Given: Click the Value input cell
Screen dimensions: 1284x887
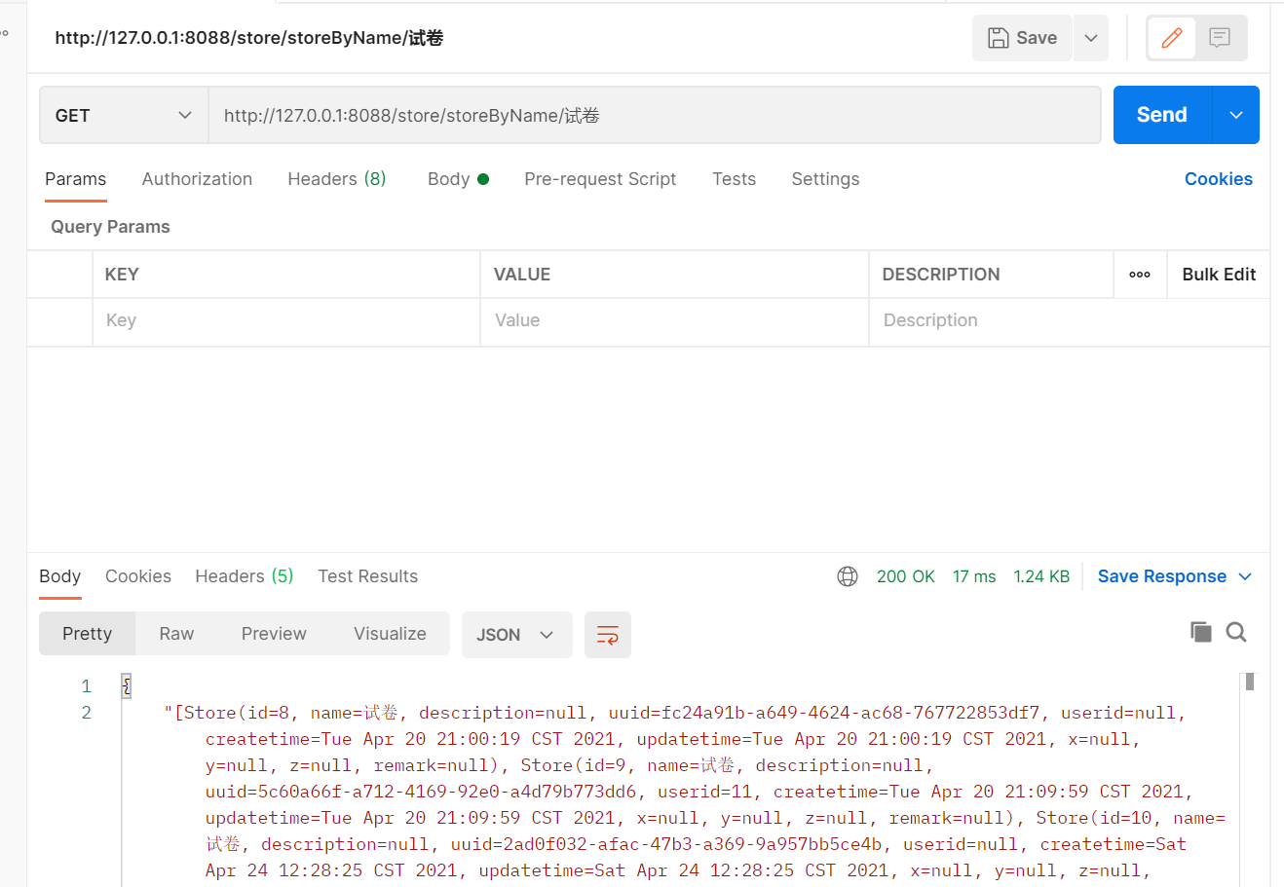Looking at the screenshot, I should click(x=674, y=321).
